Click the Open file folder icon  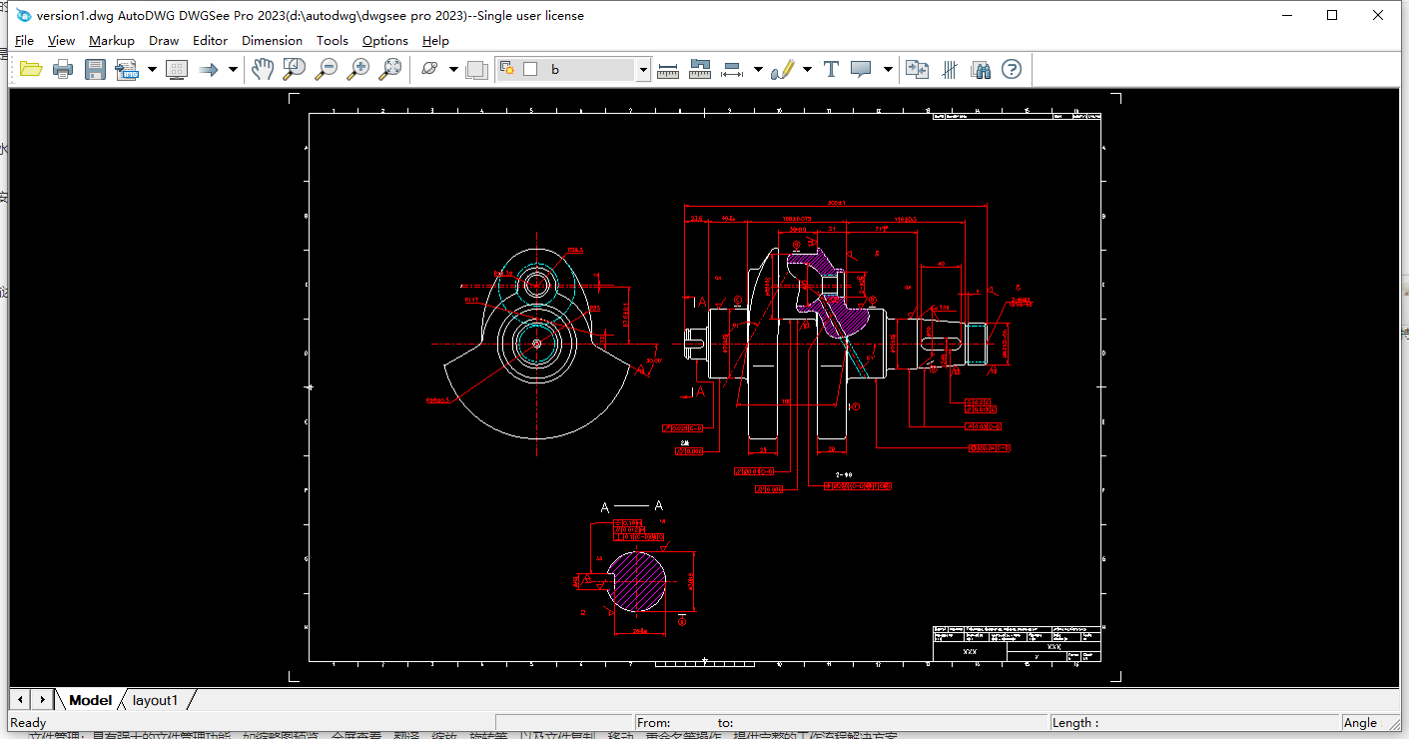31,69
